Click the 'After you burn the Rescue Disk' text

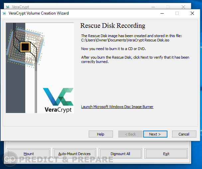pos(135,60)
